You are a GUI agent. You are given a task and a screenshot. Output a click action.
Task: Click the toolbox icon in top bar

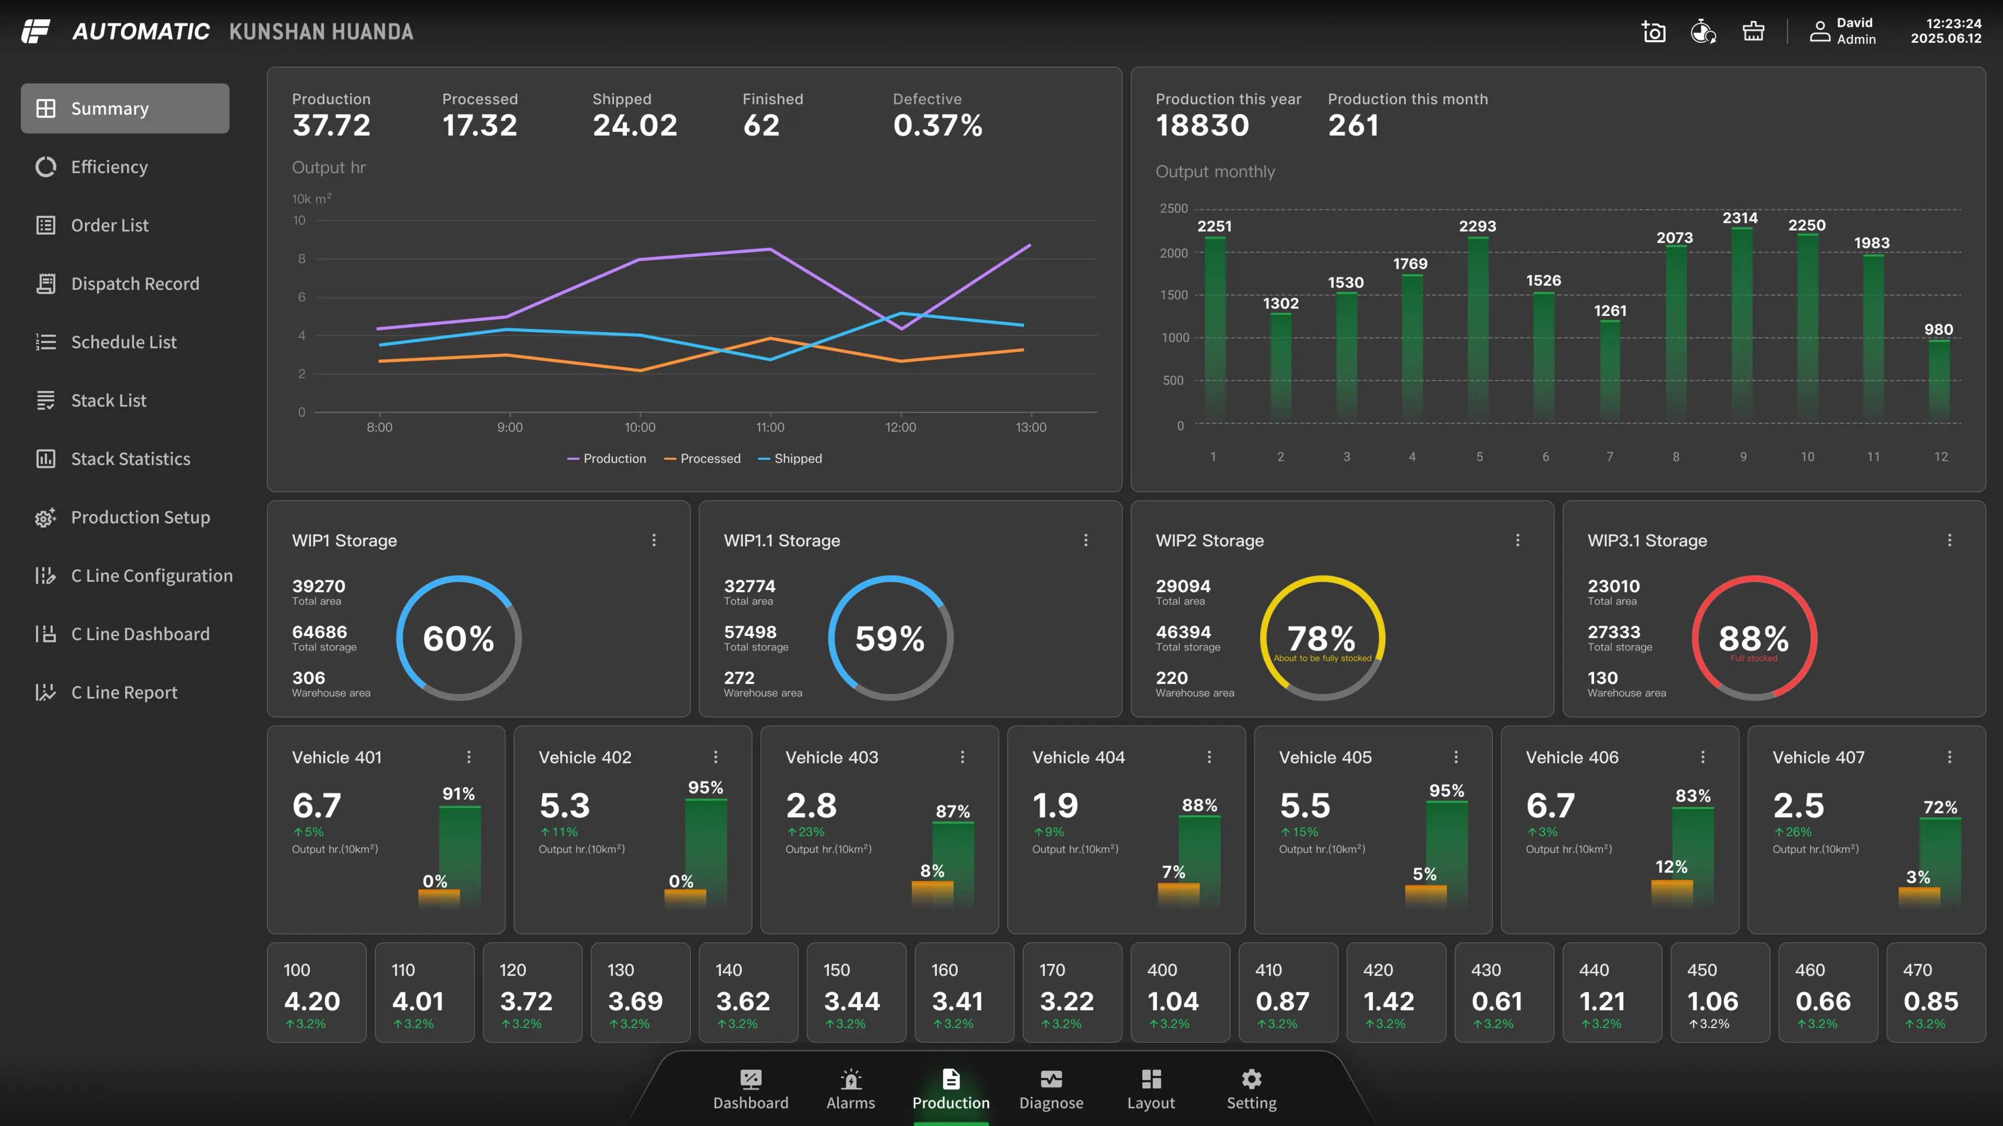(x=1753, y=32)
